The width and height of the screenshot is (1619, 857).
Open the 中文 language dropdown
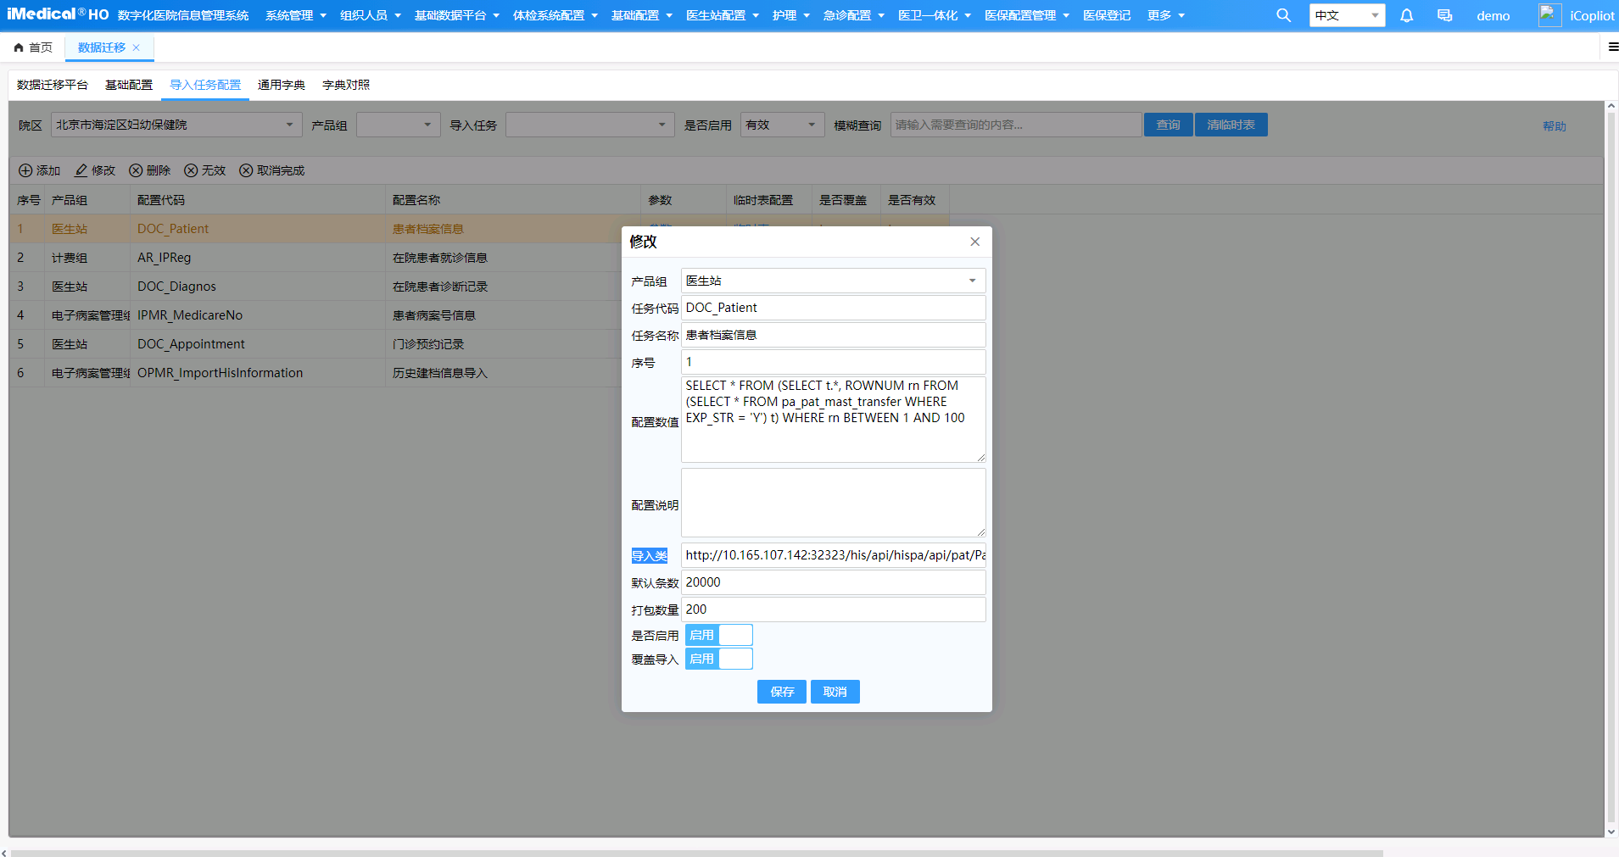1347,15
